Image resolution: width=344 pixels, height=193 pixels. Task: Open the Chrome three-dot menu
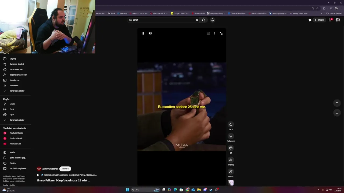341,8
